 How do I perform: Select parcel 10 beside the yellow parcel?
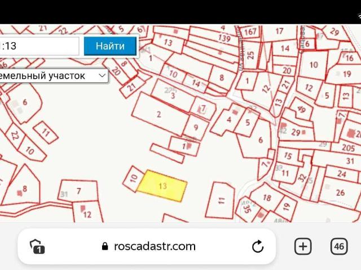133,178
